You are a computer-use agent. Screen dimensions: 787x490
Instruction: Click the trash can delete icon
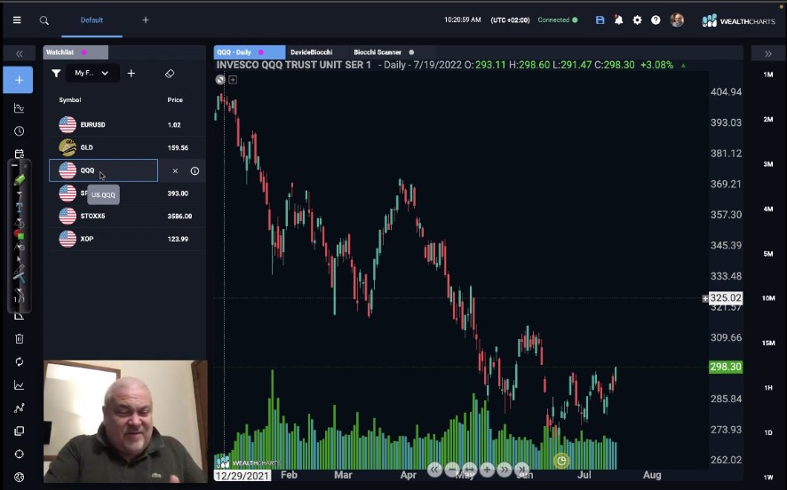(x=19, y=339)
